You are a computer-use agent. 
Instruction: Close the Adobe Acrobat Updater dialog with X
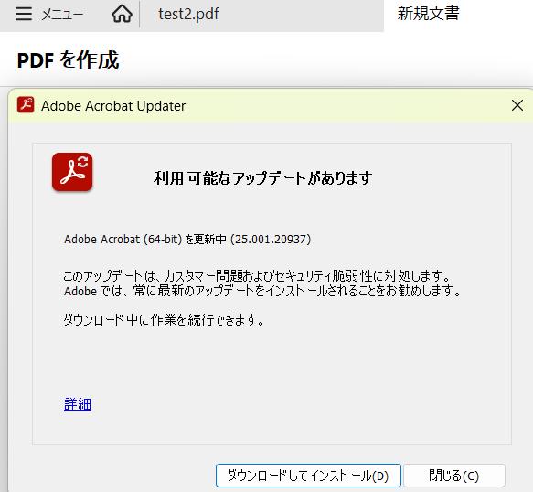[x=517, y=105]
